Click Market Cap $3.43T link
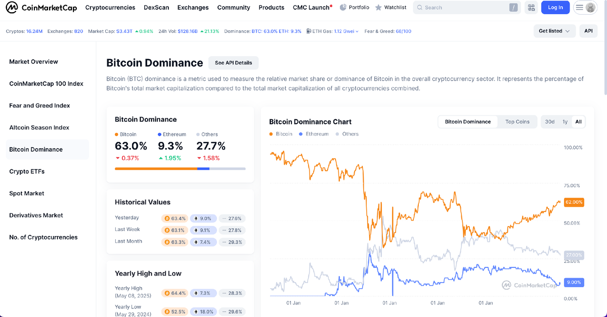 coord(124,31)
